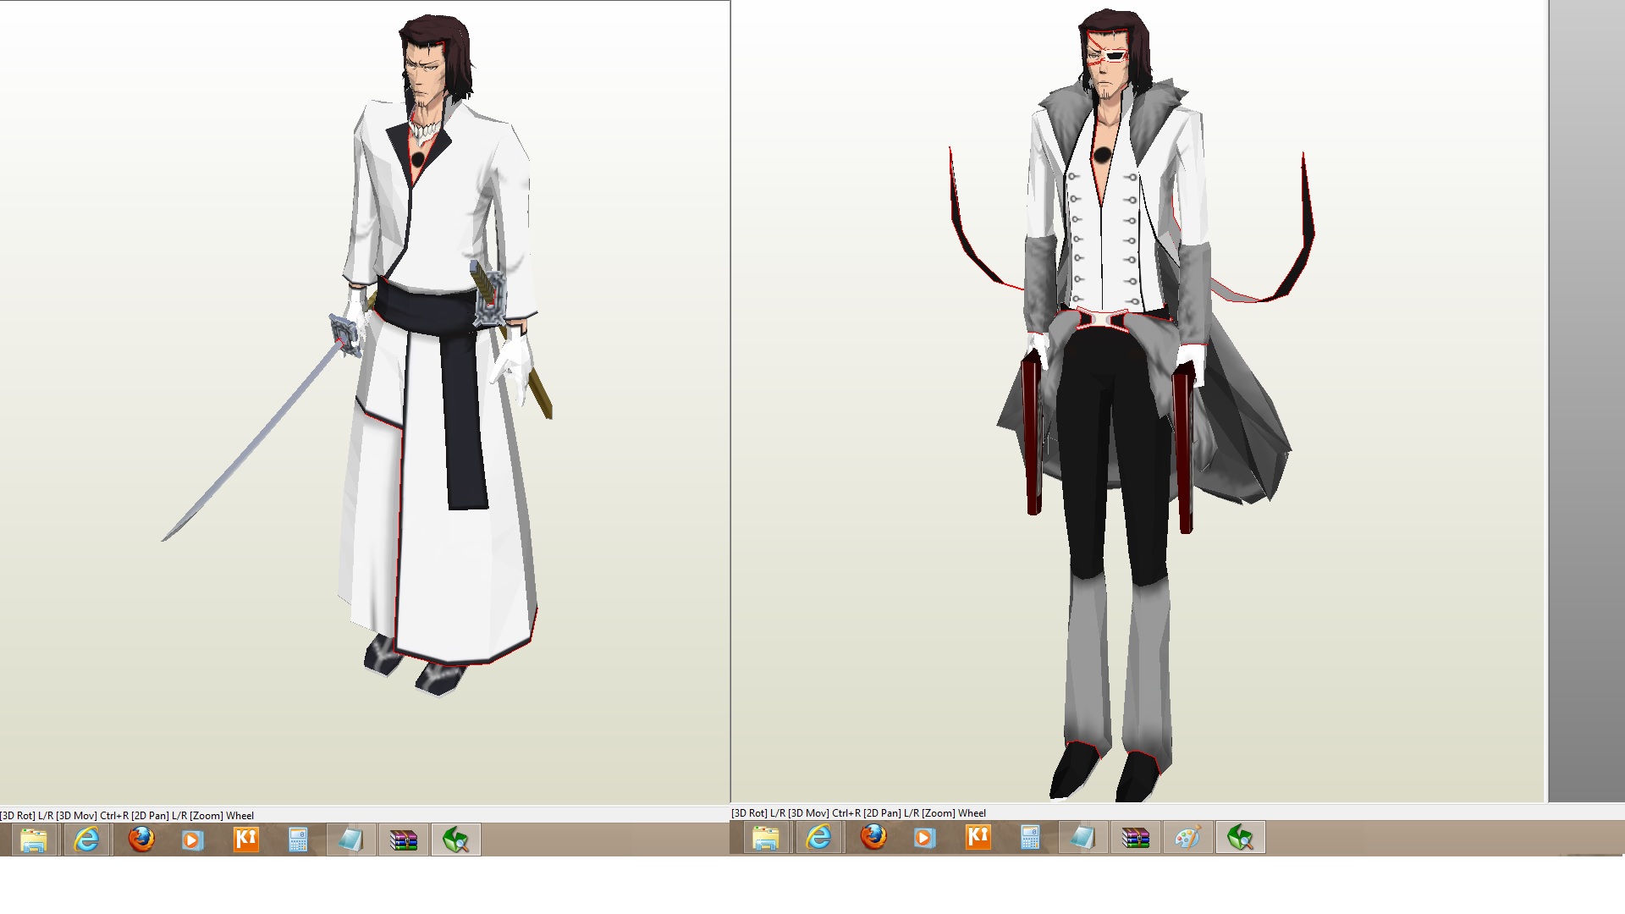
Task: Open Notepad in the right-hand taskbar
Action: 1082,838
